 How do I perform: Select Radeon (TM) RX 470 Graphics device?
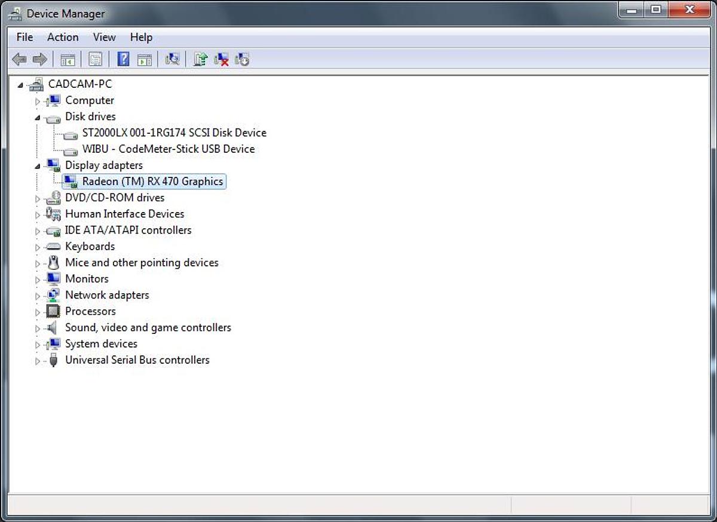(x=152, y=182)
